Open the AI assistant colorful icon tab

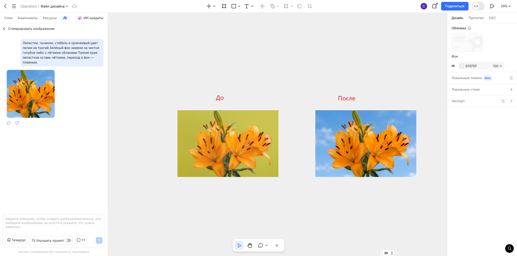(65, 18)
